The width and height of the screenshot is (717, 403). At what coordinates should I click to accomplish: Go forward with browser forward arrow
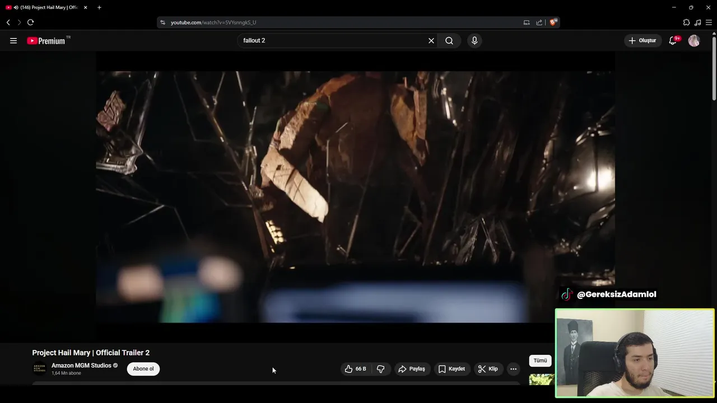point(19,22)
